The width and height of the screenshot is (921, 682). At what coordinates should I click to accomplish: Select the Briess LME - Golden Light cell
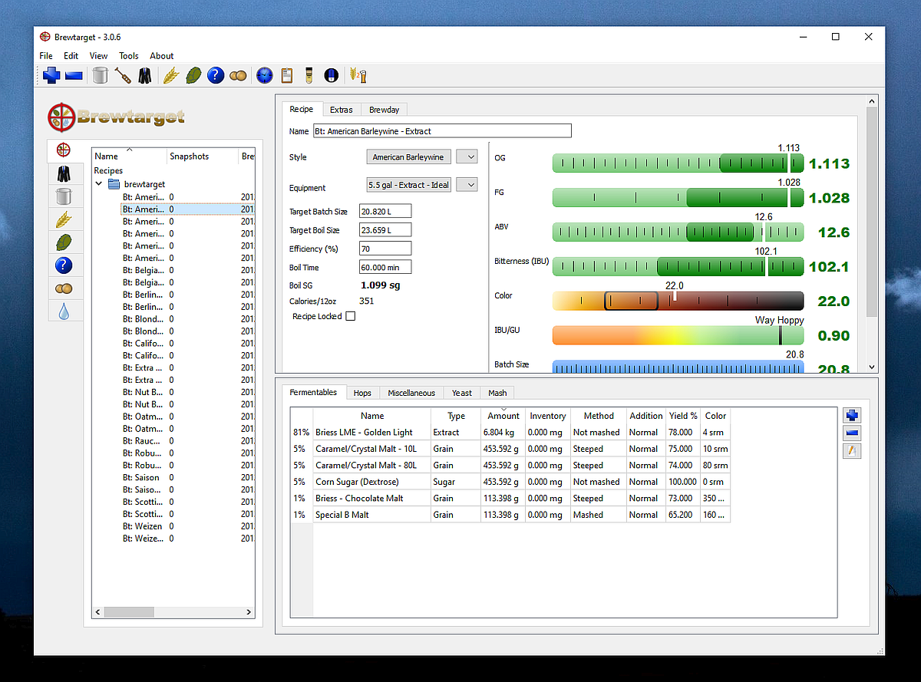[371, 433]
